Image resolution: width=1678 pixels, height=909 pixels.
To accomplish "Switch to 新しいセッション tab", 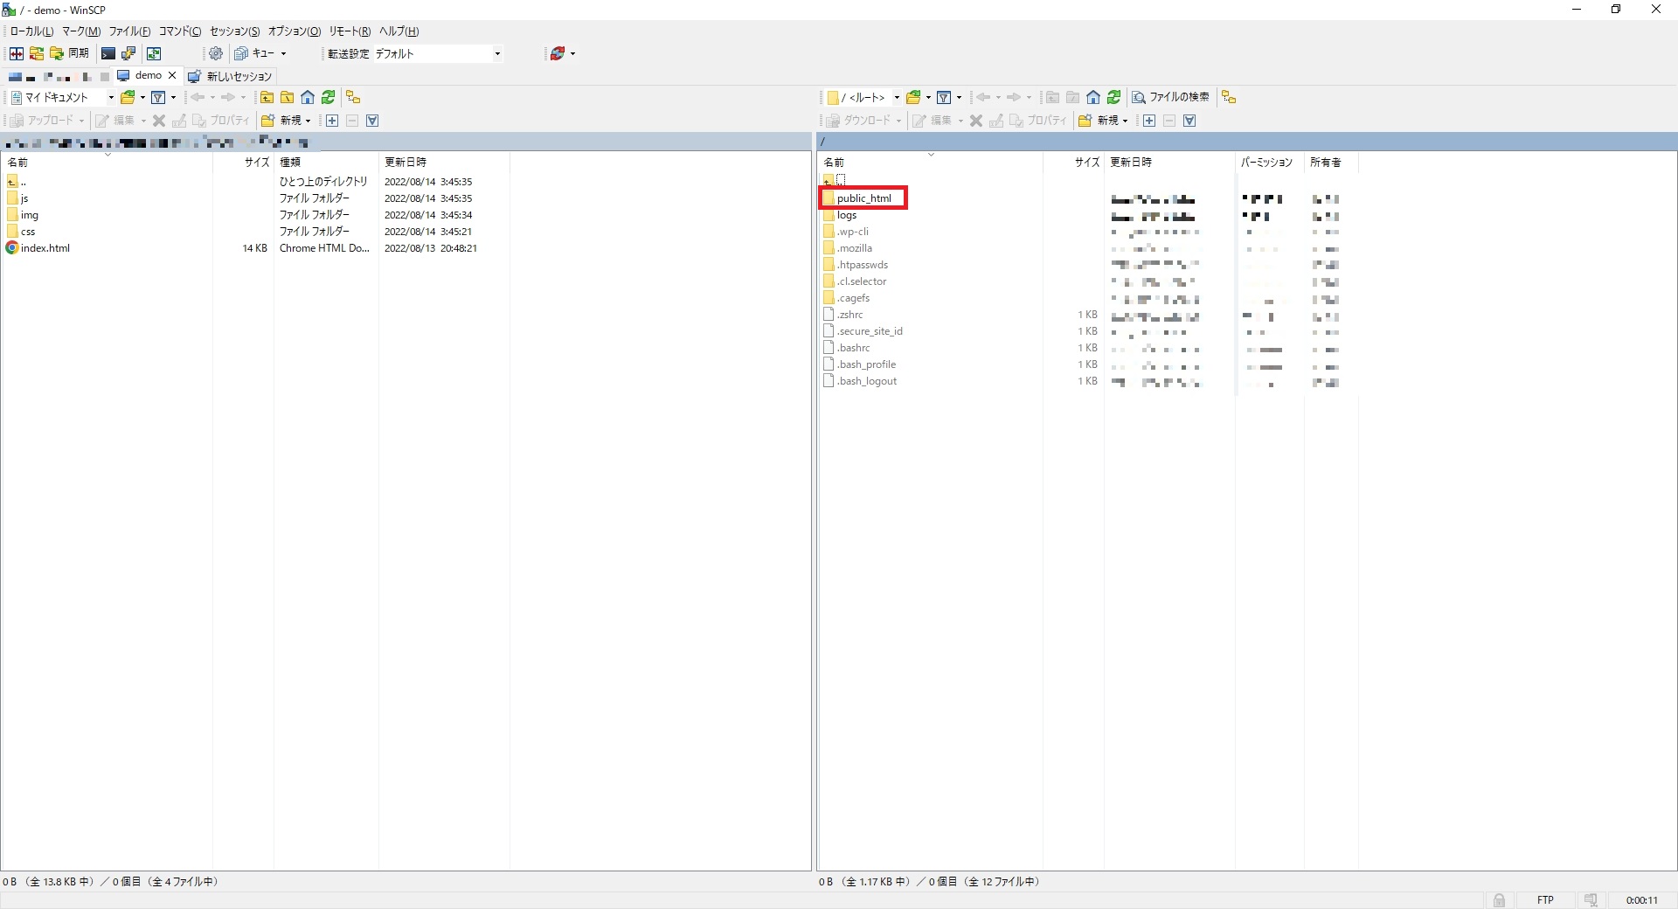I will point(231,76).
